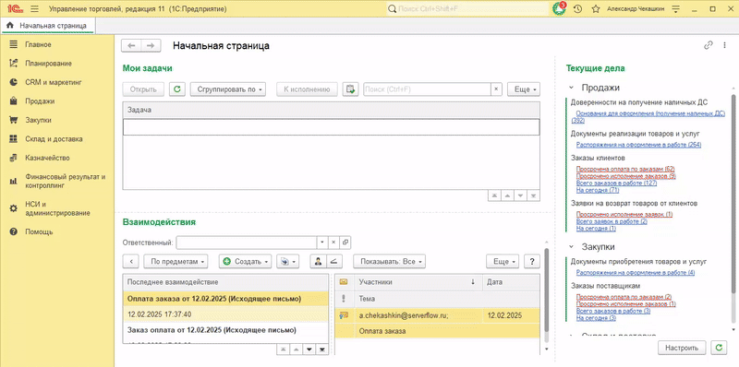
Task: Jump to last row in tasks list
Action: tap(534, 195)
